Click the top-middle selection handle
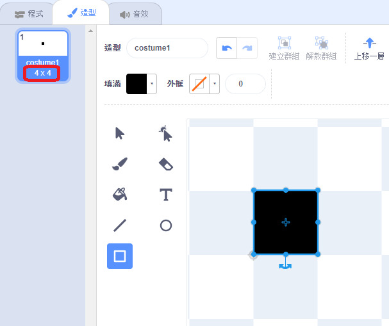The image size is (389, 326). pos(286,190)
